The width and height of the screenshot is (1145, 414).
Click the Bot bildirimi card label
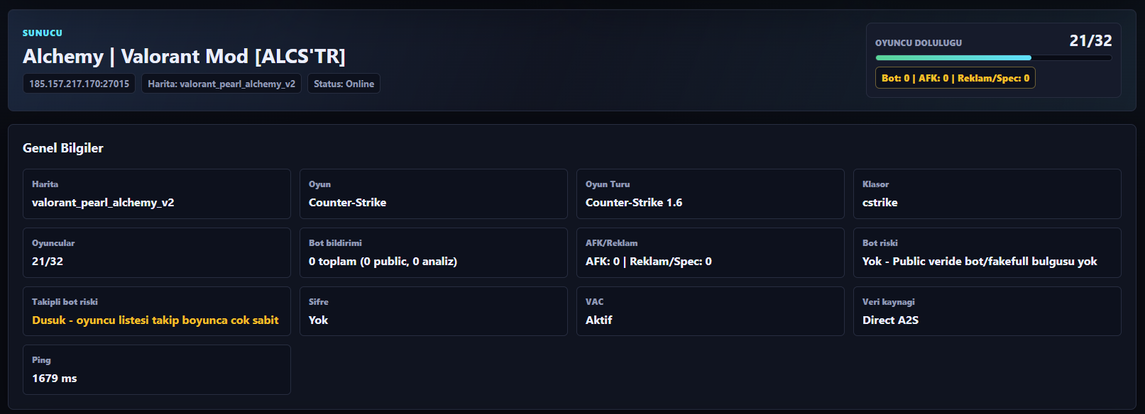click(x=335, y=242)
